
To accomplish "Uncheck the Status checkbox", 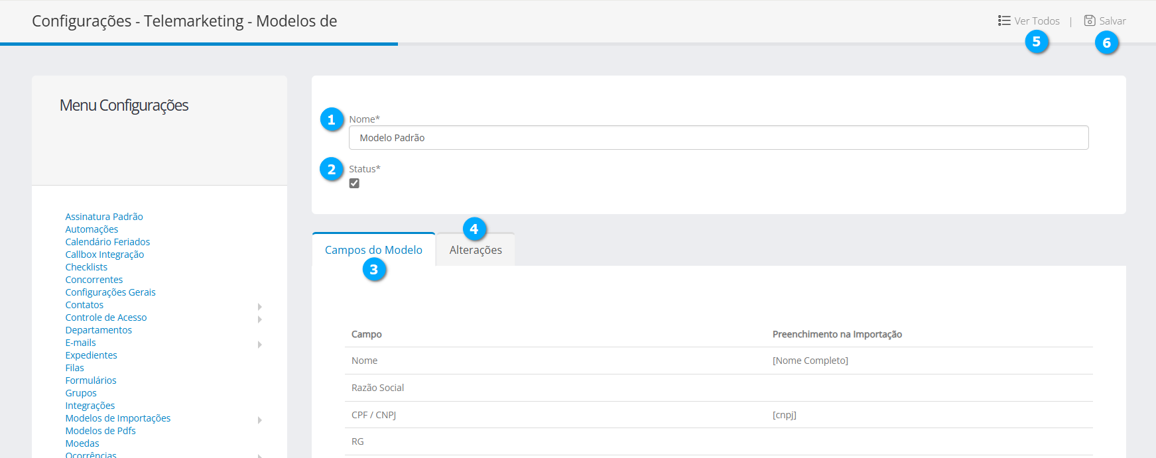I will tap(354, 184).
